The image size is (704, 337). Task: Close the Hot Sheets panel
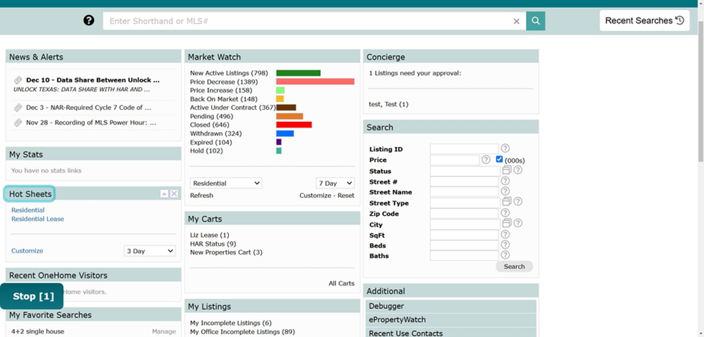click(x=174, y=194)
